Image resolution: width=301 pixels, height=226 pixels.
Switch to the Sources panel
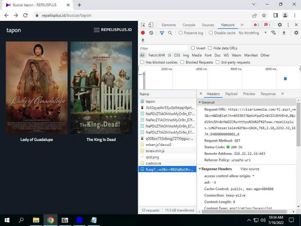point(208,25)
